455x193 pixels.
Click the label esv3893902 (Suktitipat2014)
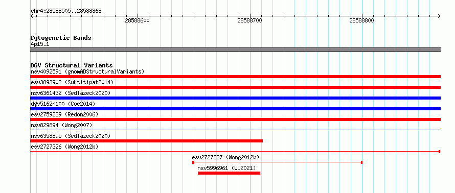point(72,82)
